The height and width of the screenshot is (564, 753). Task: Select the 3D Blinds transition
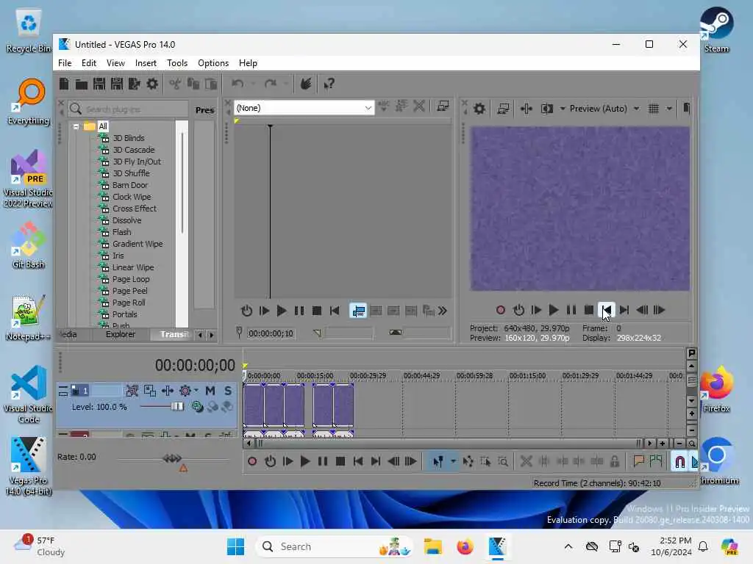point(128,138)
